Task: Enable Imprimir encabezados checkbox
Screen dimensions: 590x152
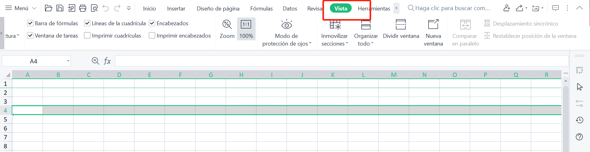Action: pos(152,36)
